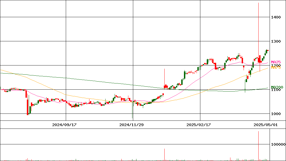The width and height of the screenshot is (286, 161).
Task: Click the 2024/11/29 date label
Action: coord(131,125)
